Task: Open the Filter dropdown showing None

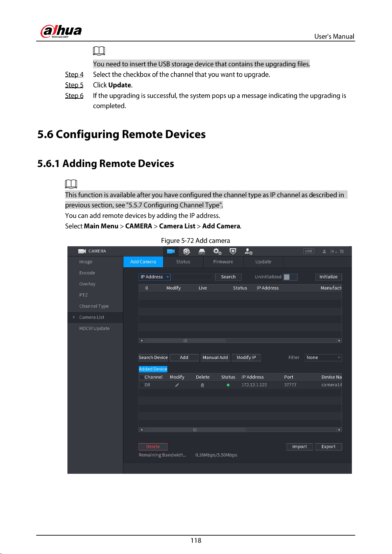Action: [323, 357]
